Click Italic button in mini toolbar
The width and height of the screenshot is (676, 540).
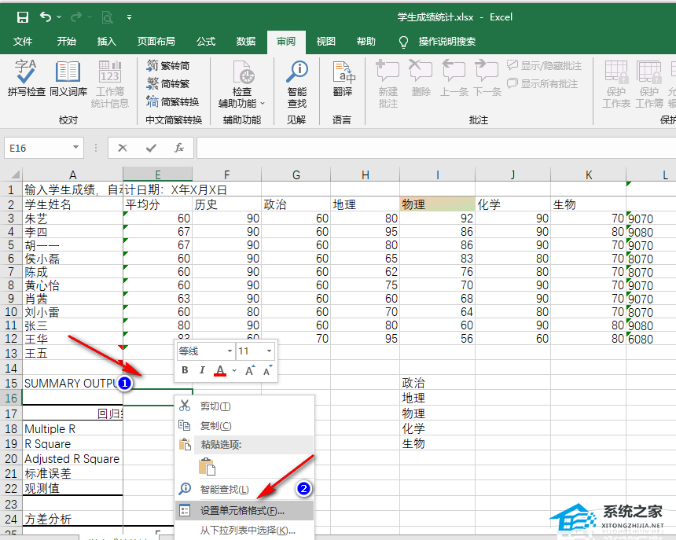click(202, 370)
